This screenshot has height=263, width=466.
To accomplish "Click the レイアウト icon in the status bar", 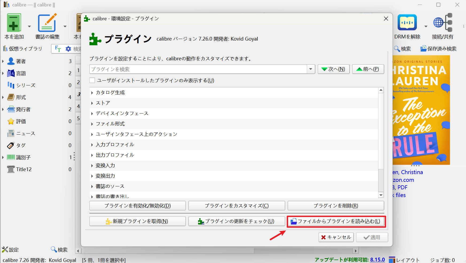I will pyautogui.click(x=391, y=259).
